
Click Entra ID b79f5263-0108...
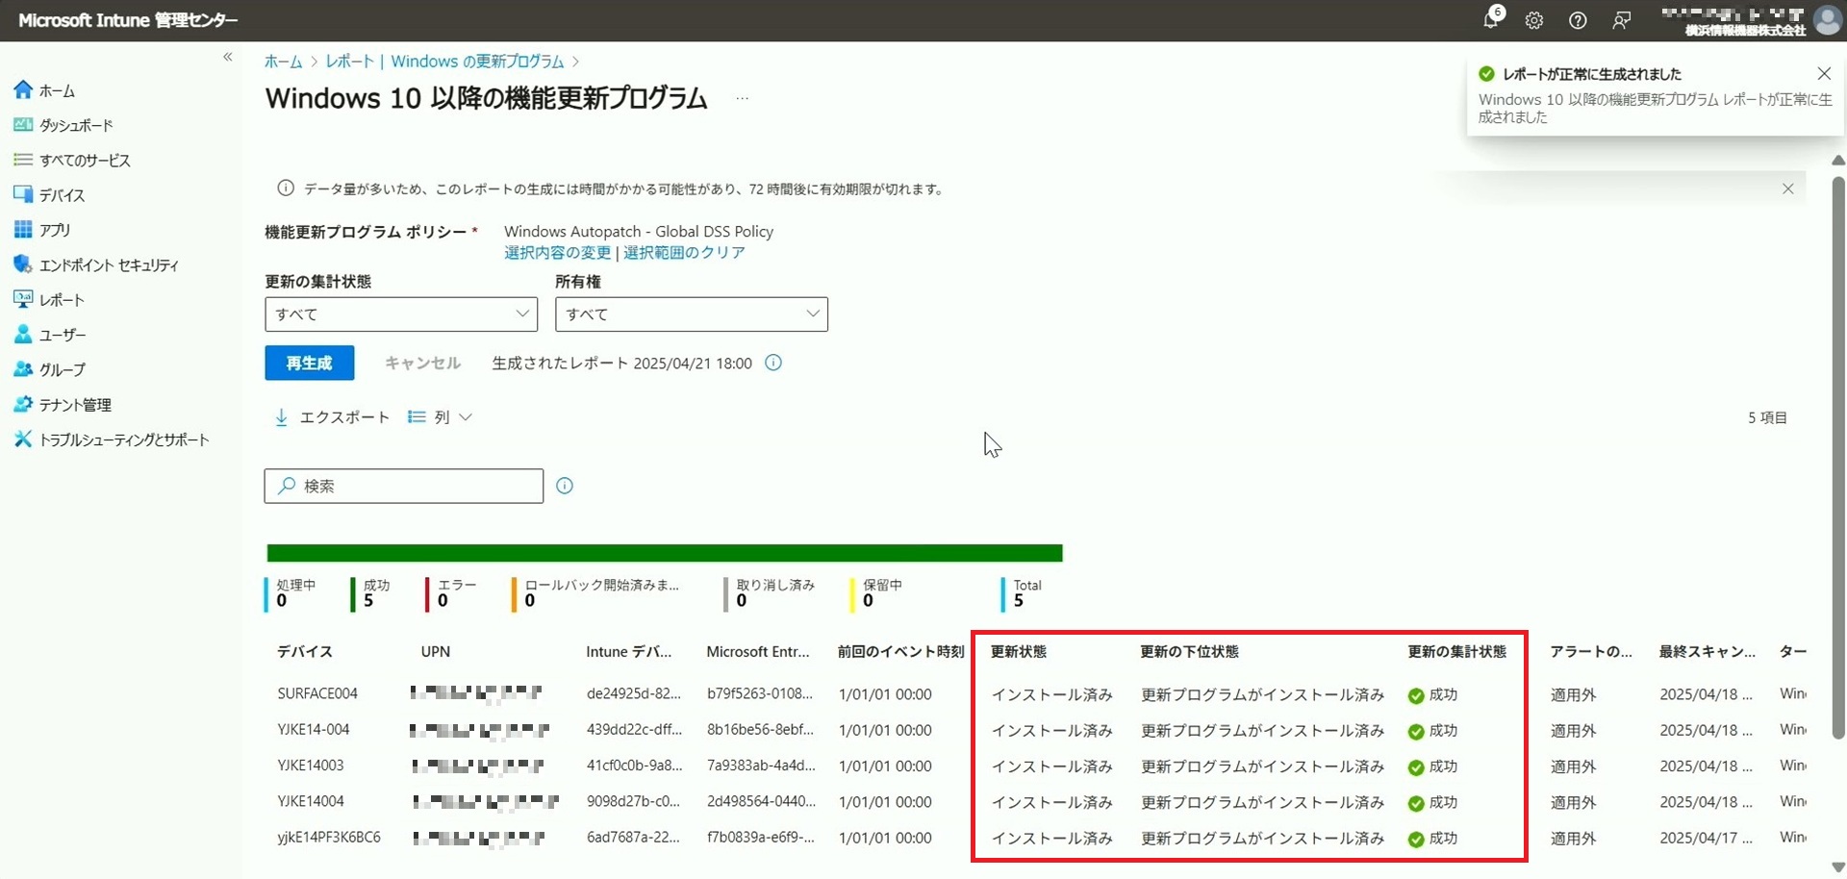coord(760,694)
